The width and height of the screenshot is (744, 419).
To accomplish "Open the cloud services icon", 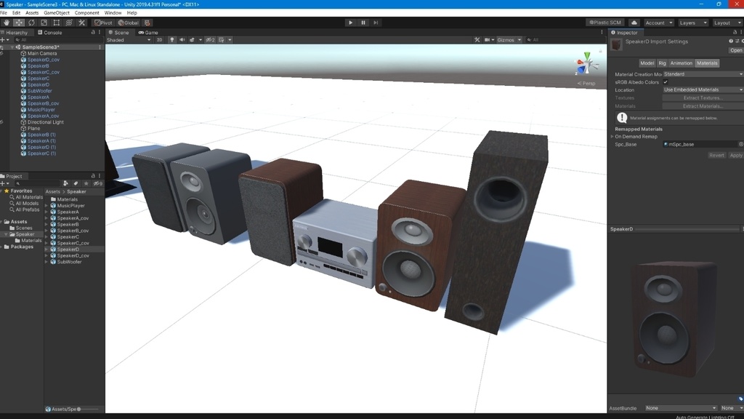I will (x=634, y=23).
